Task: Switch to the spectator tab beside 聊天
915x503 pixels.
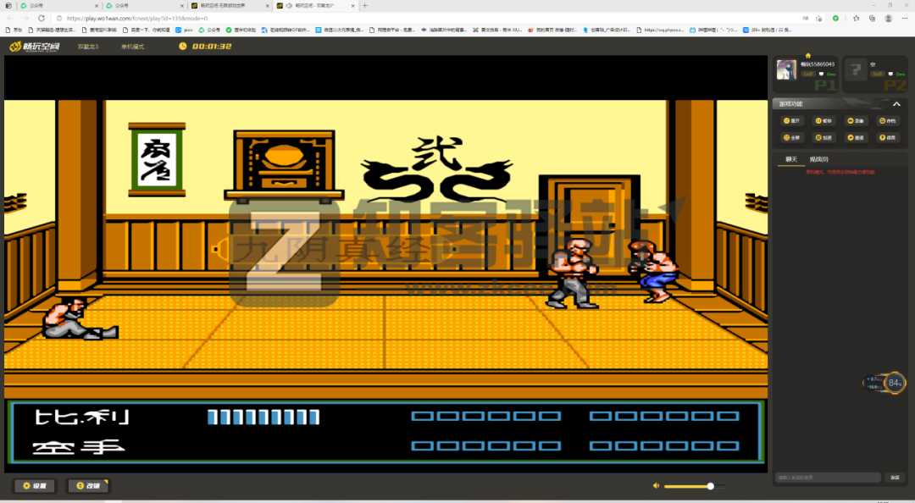Action: point(819,159)
